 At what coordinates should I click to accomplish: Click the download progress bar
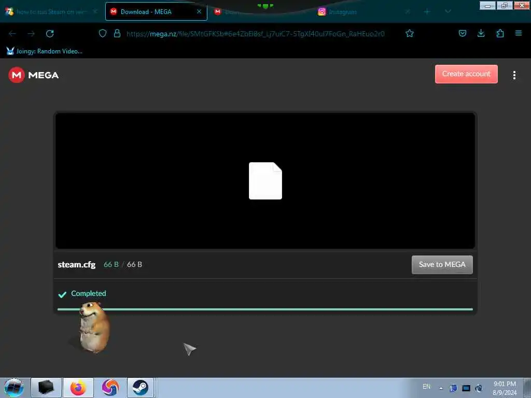point(265,309)
